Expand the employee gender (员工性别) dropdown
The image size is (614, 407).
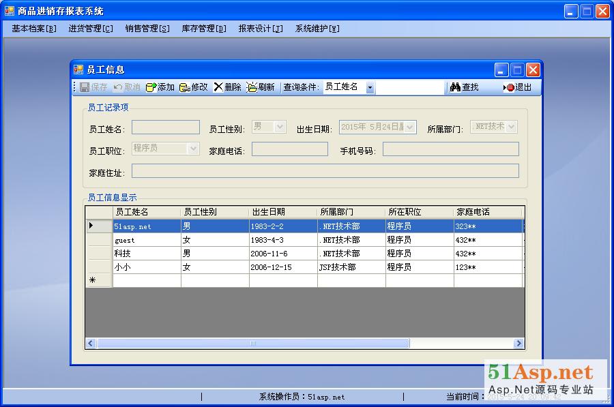point(280,127)
